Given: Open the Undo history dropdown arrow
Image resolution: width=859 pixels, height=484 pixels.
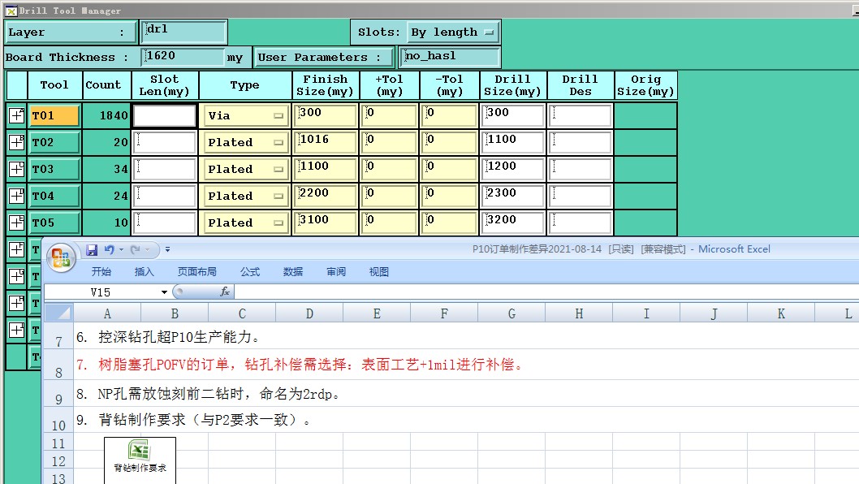Looking at the screenshot, I should 121,250.
